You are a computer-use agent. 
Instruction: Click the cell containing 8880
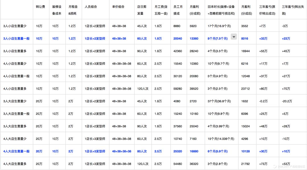pyautogui.click(x=177, y=26)
